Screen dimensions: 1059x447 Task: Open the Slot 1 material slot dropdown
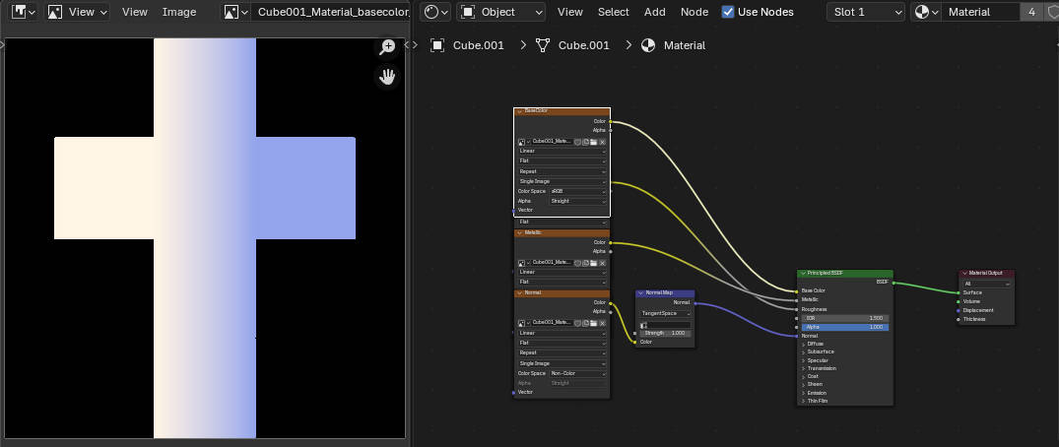(x=866, y=12)
